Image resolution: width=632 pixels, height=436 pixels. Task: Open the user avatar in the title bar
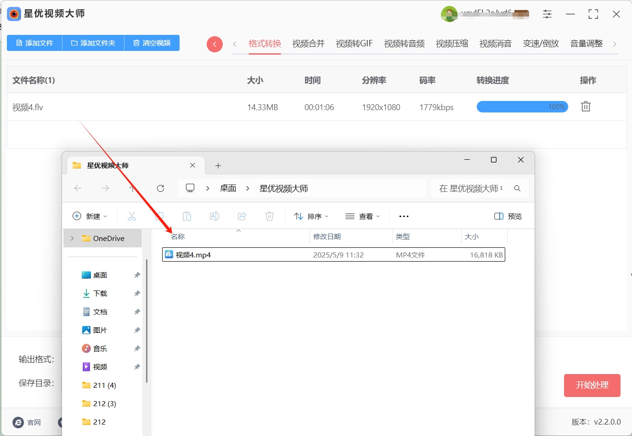pyautogui.click(x=449, y=14)
